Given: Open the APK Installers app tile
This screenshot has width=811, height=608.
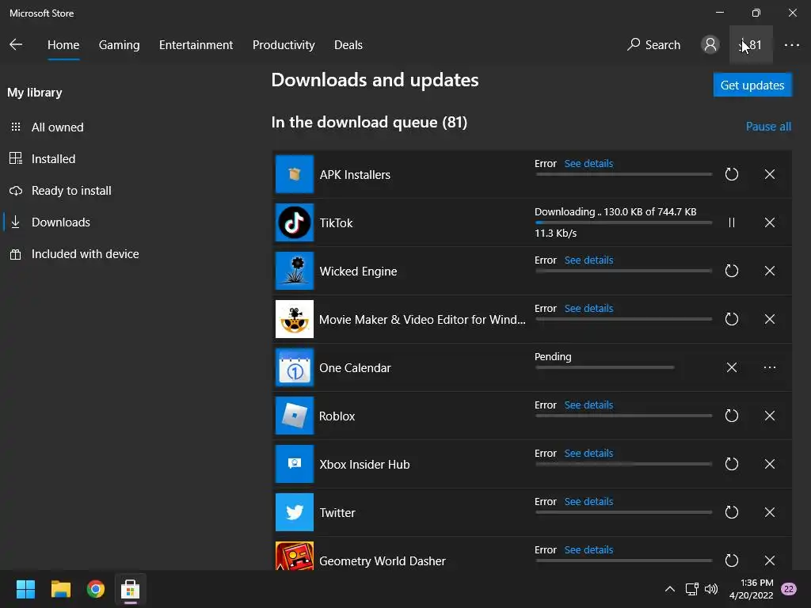Looking at the screenshot, I should [x=295, y=174].
